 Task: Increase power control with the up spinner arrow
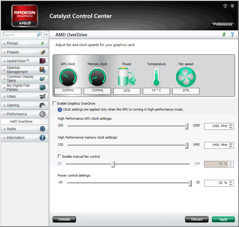click(x=231, y=182)
